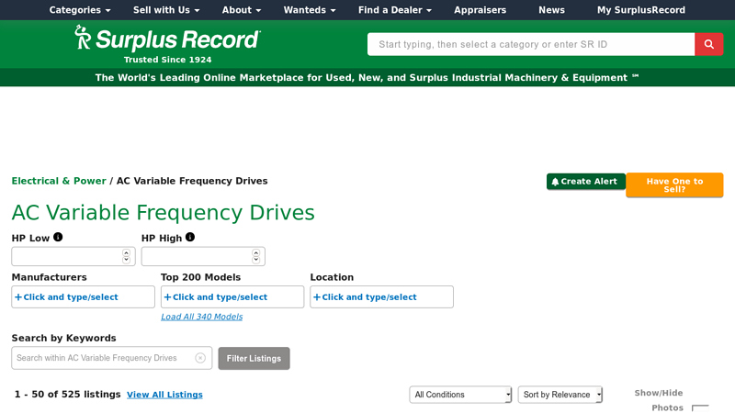
Task: Decrease HP High value with down arrow
Action: (x=256, y=260)
